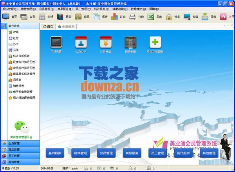Open the 系统管理 menu
235x172 pixels.
pyautogui.click(x=10, y=9)
